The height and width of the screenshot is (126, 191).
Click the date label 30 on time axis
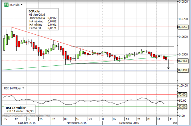click(102, 119)
